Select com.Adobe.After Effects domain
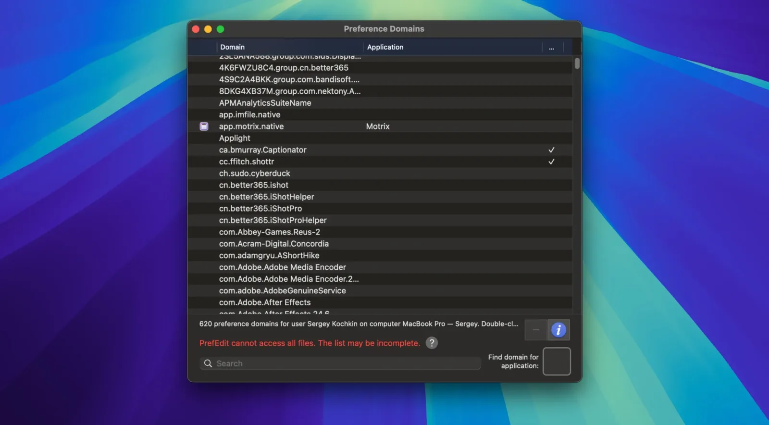This screenshot has width=769, height=425. point(265,302)
